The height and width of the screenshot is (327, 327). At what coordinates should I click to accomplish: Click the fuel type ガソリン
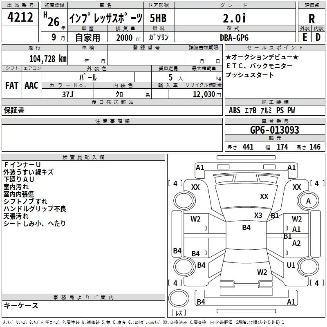159,37
